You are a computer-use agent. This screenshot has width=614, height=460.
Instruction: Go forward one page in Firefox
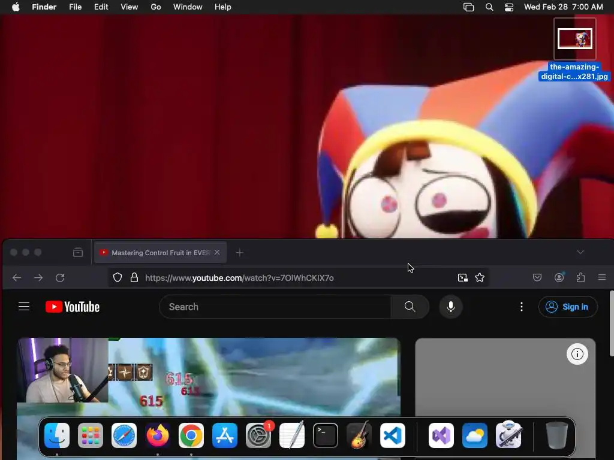(38, 278)
